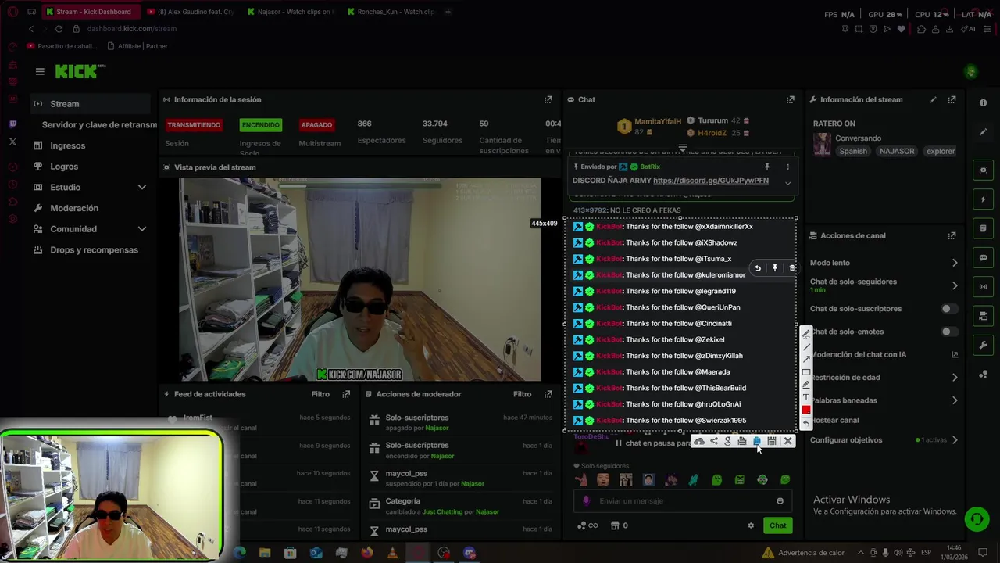Open Servidor y clave de retransmisión
The image size is (1000, 563).
tap(99, 125)
